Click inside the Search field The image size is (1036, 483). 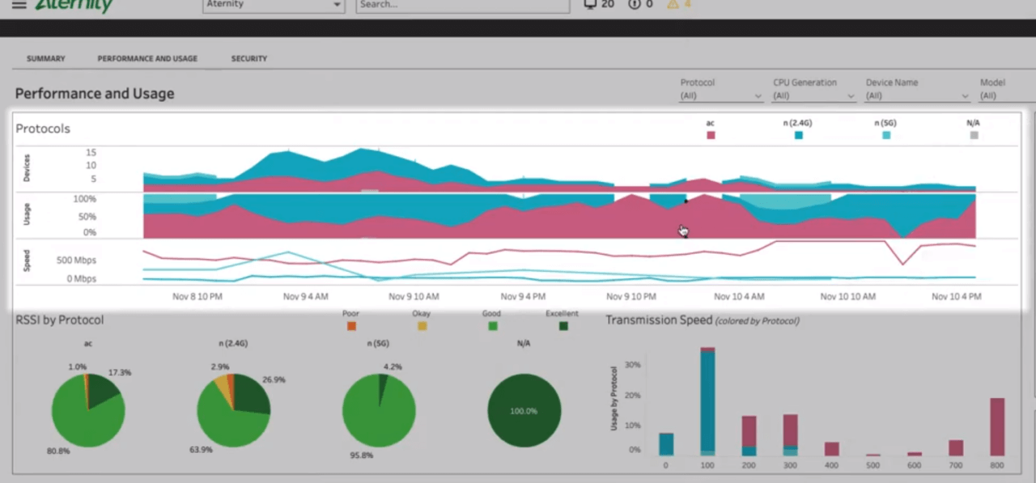pyautogui.click(x=461, y=5)
